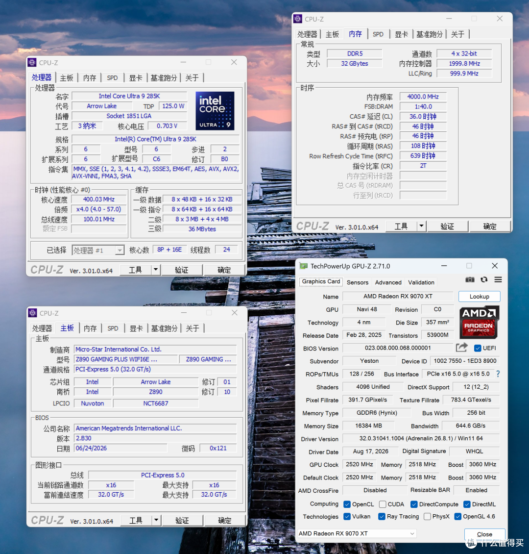Click the BIOS Version field in GPU-Z
The image size is (529, 554).
(x=398, y=348)
